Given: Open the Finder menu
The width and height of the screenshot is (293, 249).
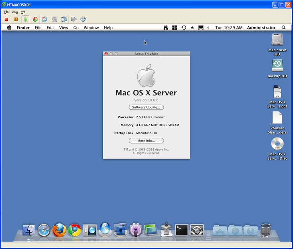Looking at the screenshot, I should point(23,28).
